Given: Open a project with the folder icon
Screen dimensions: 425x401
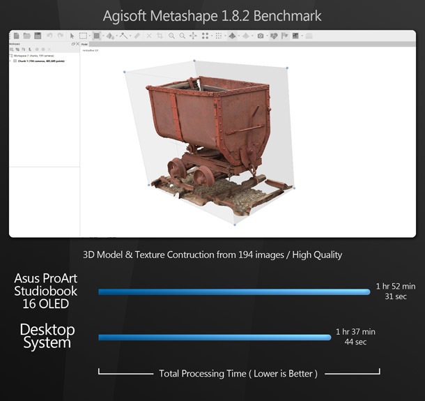Looking at the screenshot, I should (26, 36).
